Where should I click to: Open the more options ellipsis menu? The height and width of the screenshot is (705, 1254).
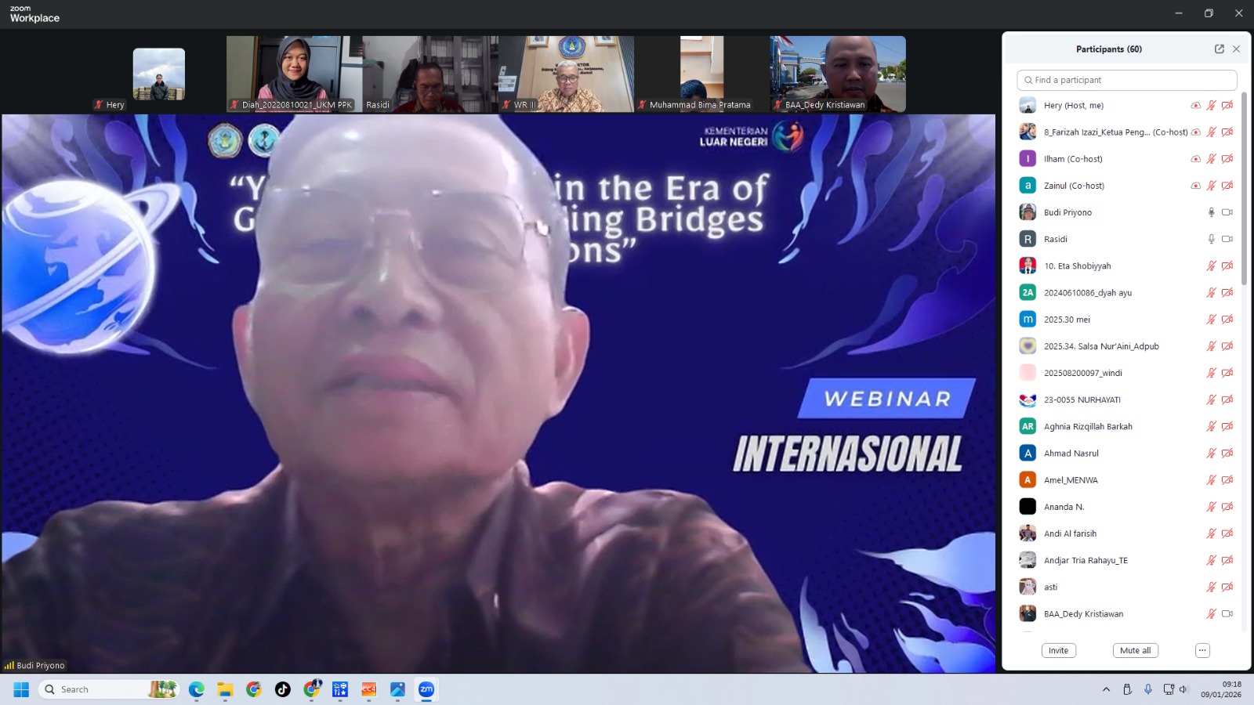click(1201, 650)
